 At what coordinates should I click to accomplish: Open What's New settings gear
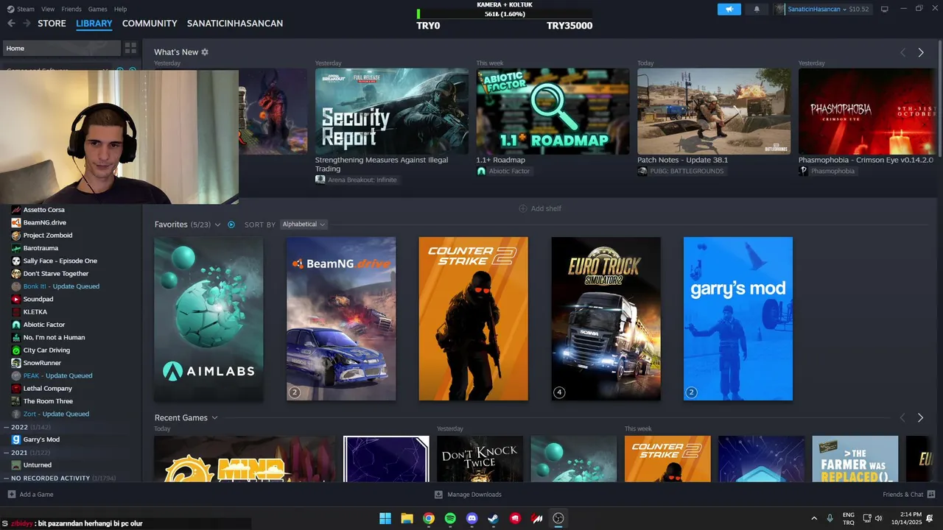[x=205, y=52]
